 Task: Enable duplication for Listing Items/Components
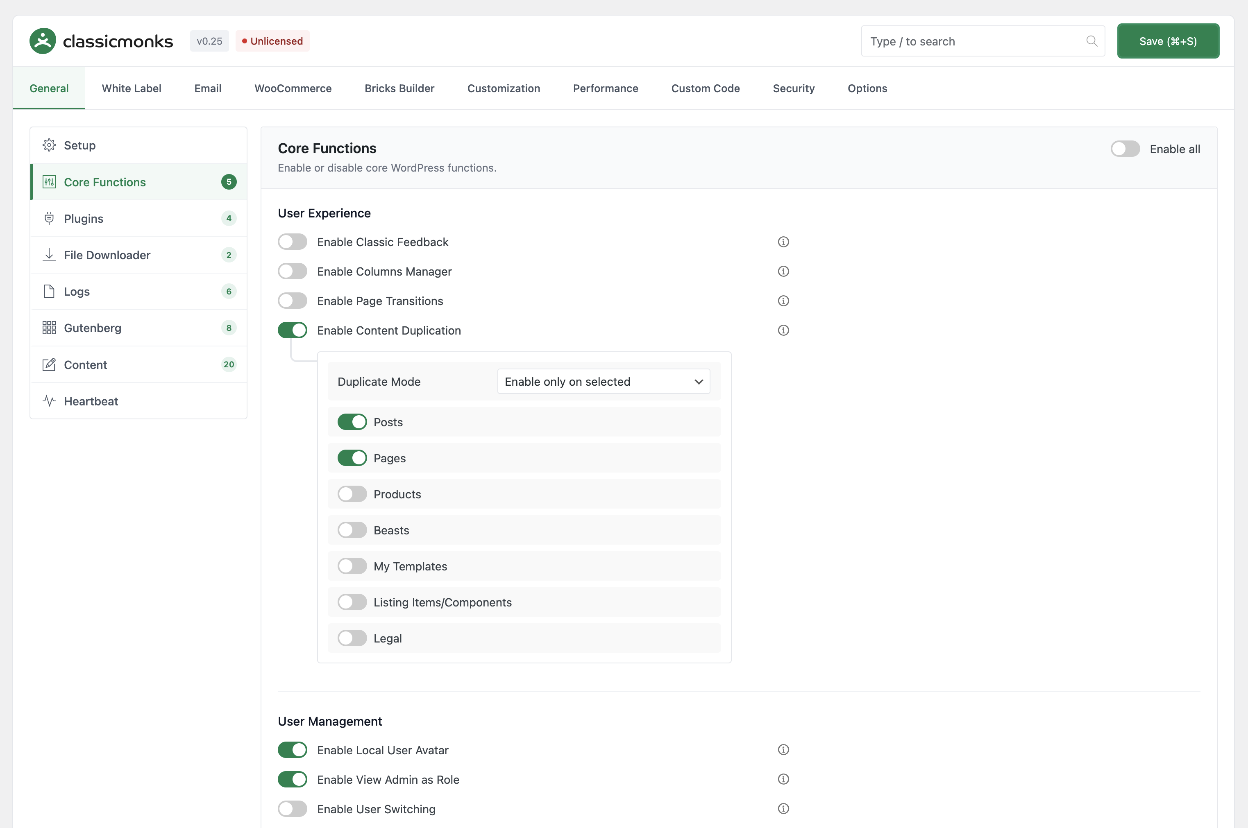(x=352, y=602)
